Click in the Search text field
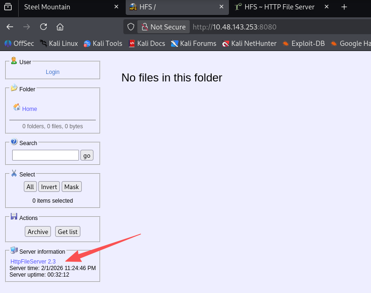This screenshot has width=371, height=293. pos(45,155)
